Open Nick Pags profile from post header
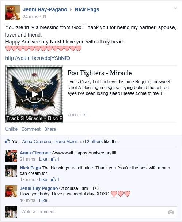The width and height of the screenshot is (182, 222). 87,9
